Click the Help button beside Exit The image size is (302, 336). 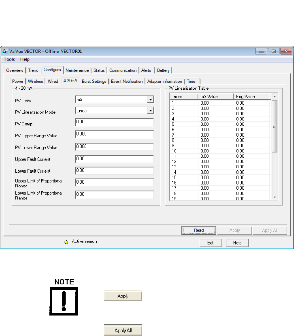[x=237, y=243]
